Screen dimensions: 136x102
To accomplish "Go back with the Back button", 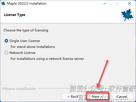I will coord(73,97).
